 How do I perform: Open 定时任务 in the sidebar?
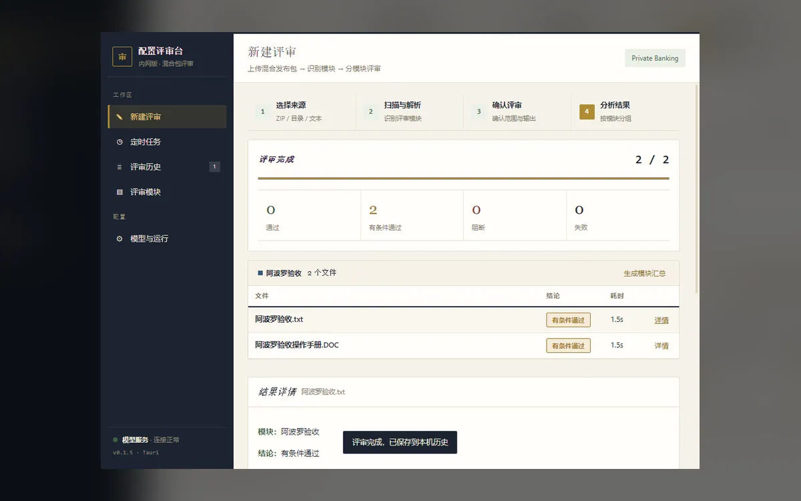tap(167, 142)
